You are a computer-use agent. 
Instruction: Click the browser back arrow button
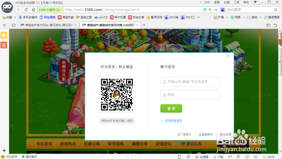coord(19,10)
